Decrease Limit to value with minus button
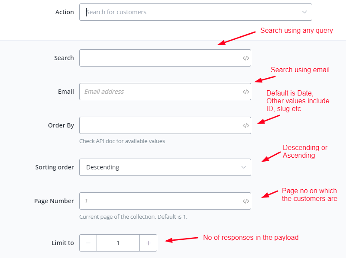 point(88,243)
